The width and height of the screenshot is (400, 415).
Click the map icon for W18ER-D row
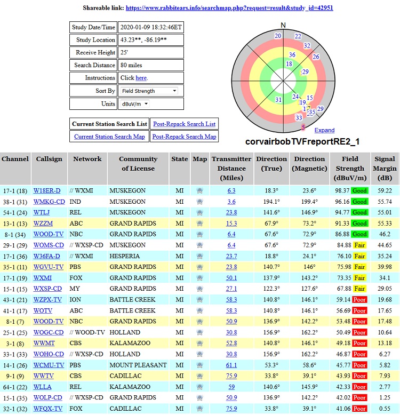tap(200, 190)
